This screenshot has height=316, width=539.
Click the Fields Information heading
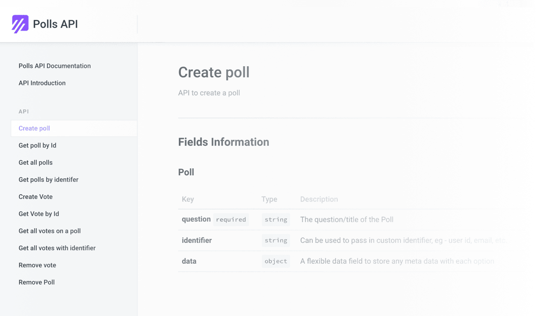223,142
